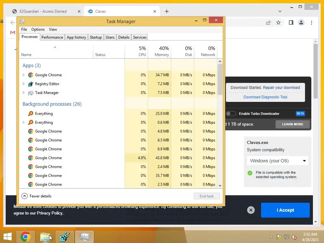Screen dimensions: 324x243
Task: Click the LEARN MORE button
Action: pyautogui.click(x=292, y=124)
